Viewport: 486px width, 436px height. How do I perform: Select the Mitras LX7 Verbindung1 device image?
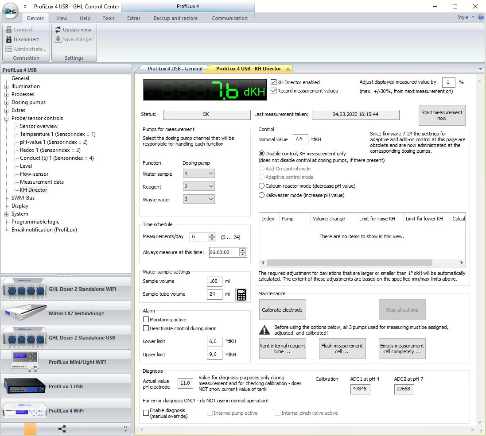(x=24, y=313)
